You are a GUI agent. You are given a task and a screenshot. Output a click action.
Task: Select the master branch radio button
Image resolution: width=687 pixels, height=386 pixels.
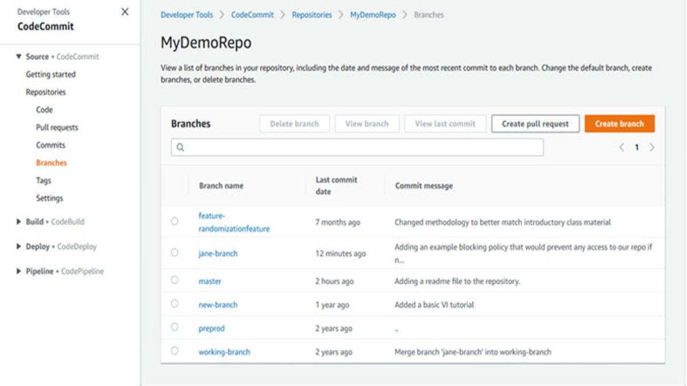tap(175, 281)
